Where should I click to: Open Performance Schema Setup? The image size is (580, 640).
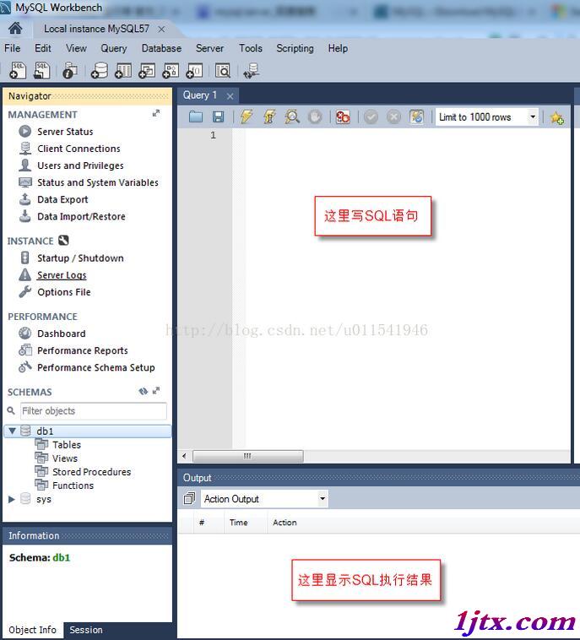click(x=96, y=367)
